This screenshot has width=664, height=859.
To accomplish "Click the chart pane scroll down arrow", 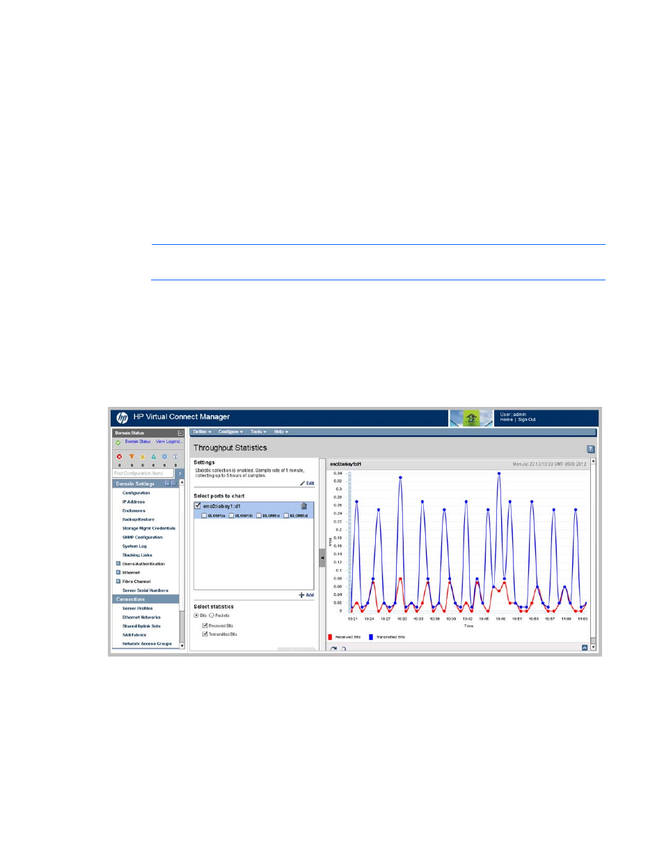I will click(593, 648).
